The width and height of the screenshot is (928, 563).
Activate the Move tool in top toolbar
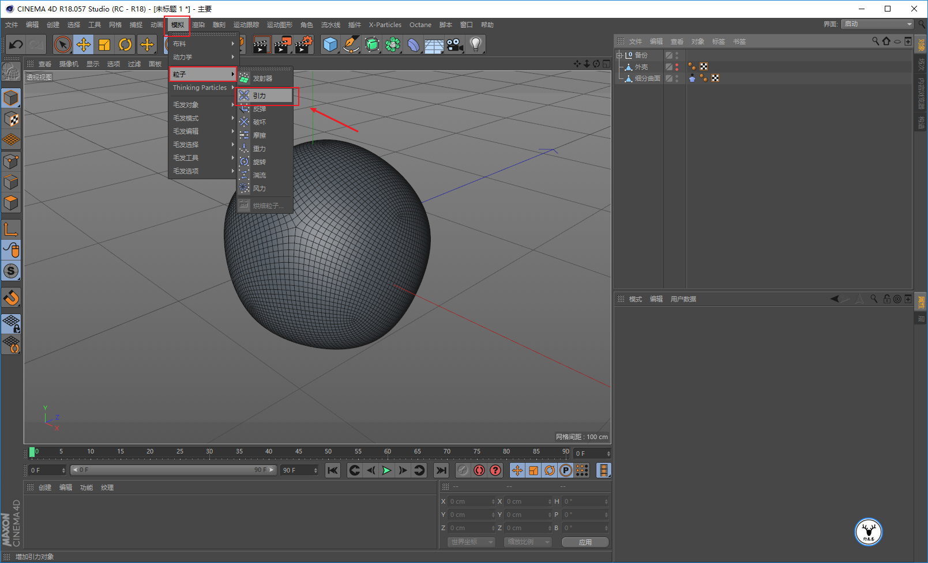coord(84,44)
